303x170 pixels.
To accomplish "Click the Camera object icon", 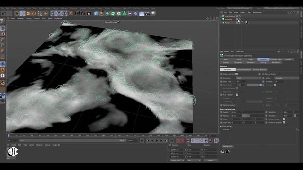I will point(147,13).
